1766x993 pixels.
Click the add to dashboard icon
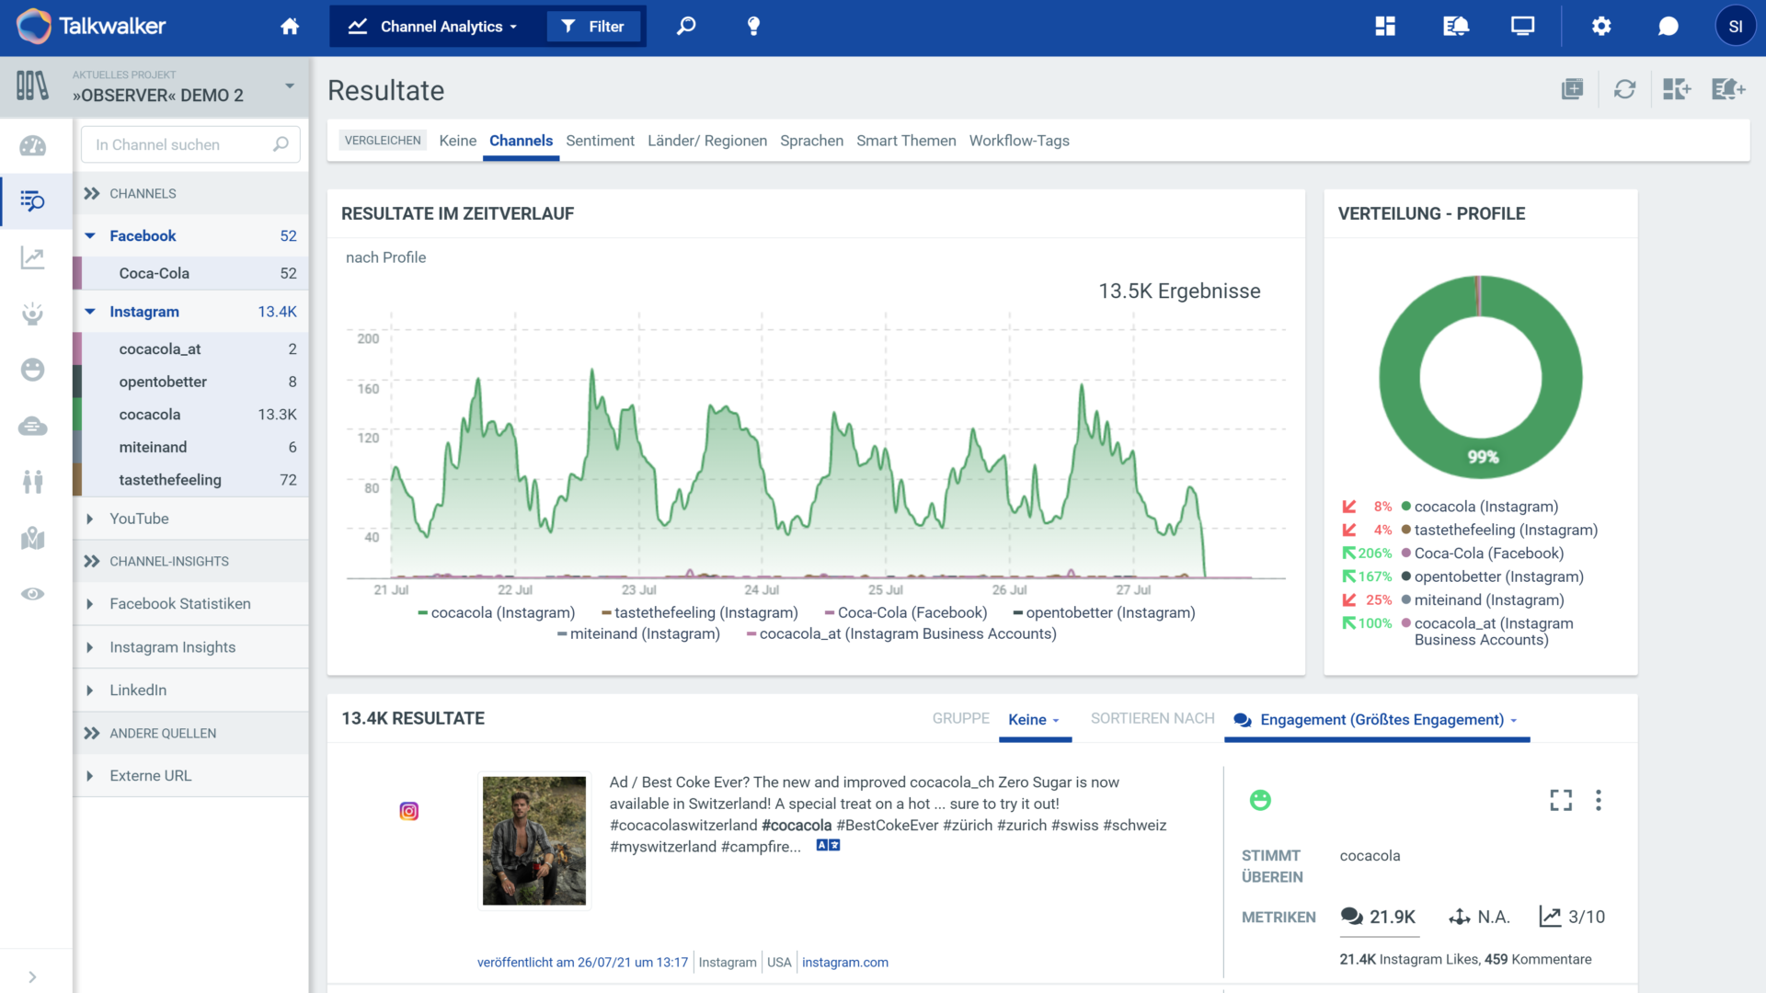coord(1677,89)
